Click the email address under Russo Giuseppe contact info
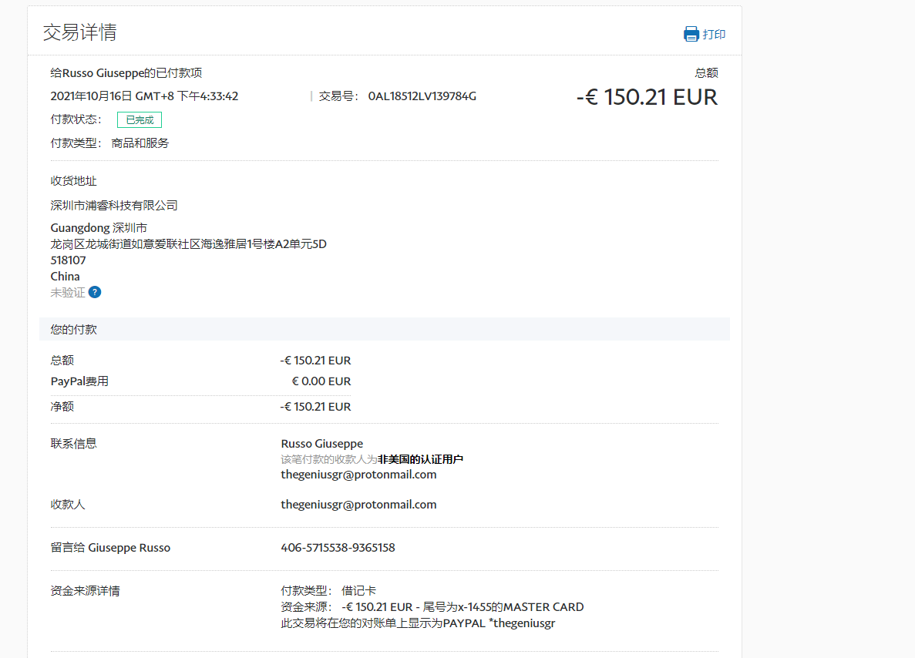This screenshot has height=658, width=915. (x=358, y=475)
